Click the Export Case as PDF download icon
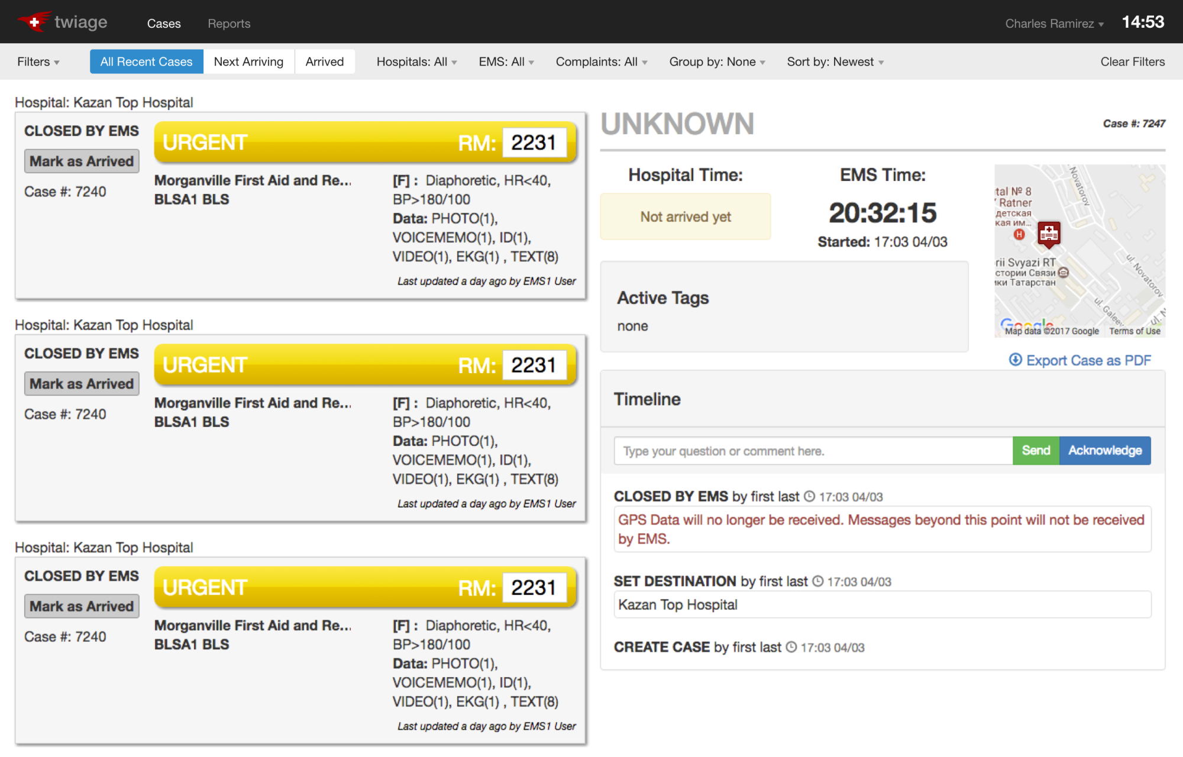This screenshot has width=1183, height=757. [x=1015, y=360]
